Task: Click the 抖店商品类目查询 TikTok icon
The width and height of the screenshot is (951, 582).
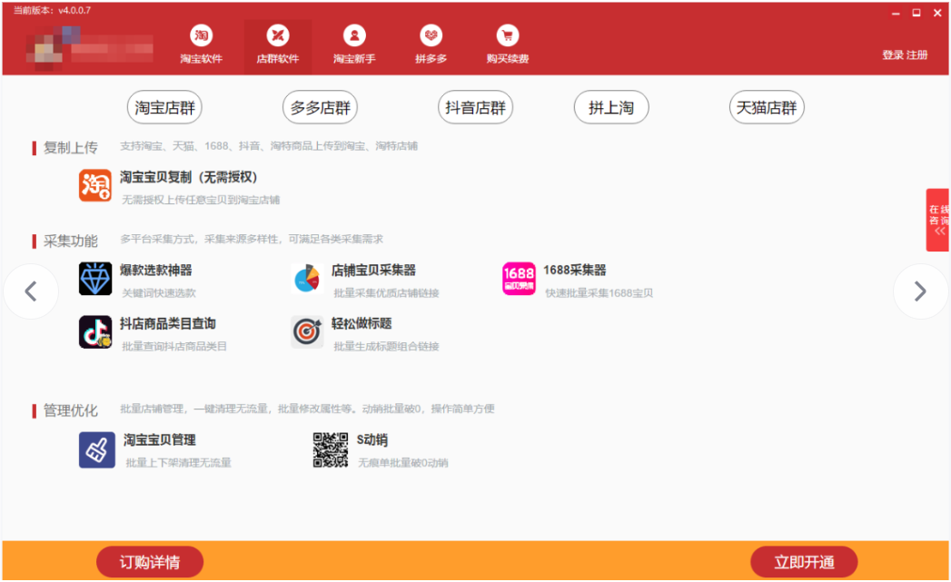Action: [x=95, y=332]
